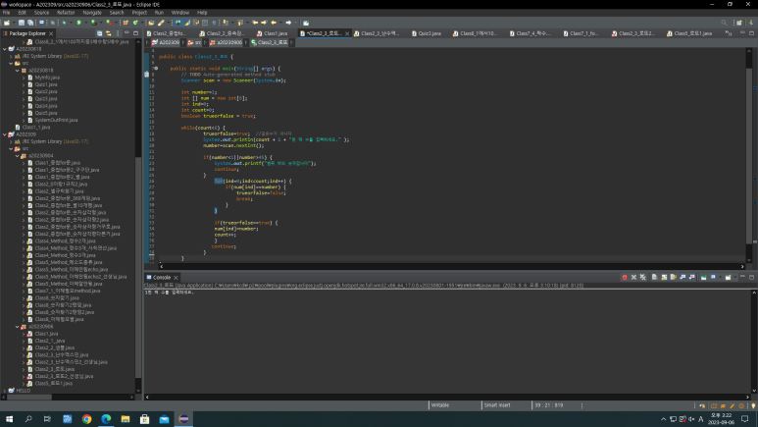Viewport: 758px width, 427px height.
Task: Open the Display Selected Console dropdown
Action: [721, 278]
